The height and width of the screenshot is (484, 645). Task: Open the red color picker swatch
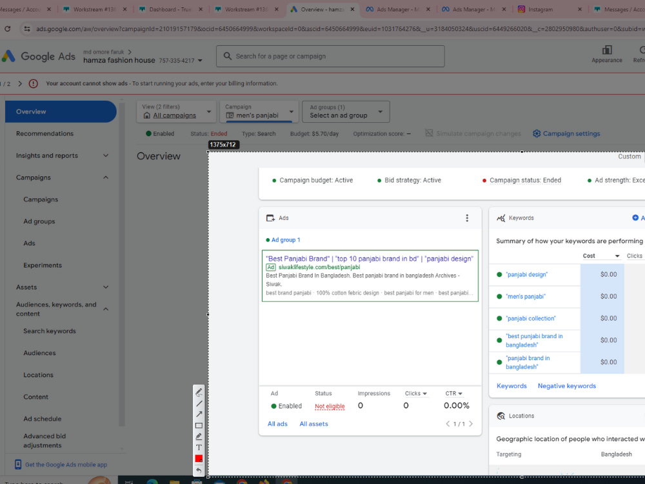point(199,458)
